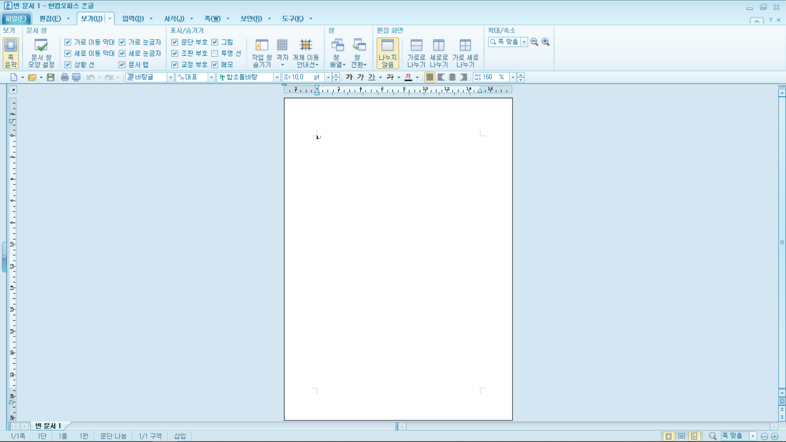Click 삽입 insert mode in status bar
This screenshot has height=442, width=786.
180,436
